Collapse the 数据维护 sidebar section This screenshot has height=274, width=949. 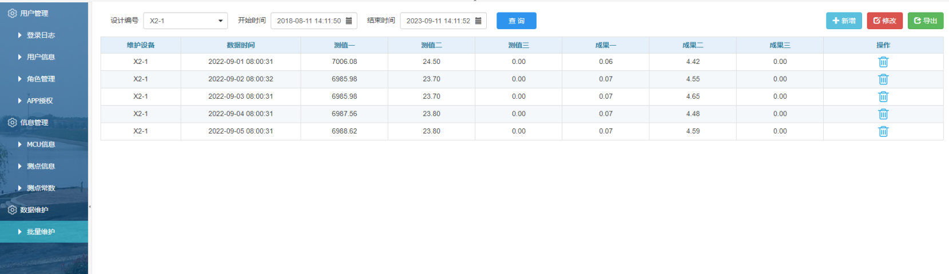(34, 210)
